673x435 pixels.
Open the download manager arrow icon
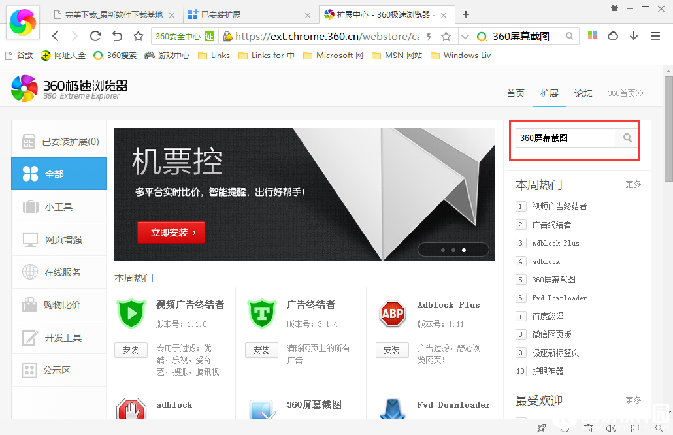[633, 37]
